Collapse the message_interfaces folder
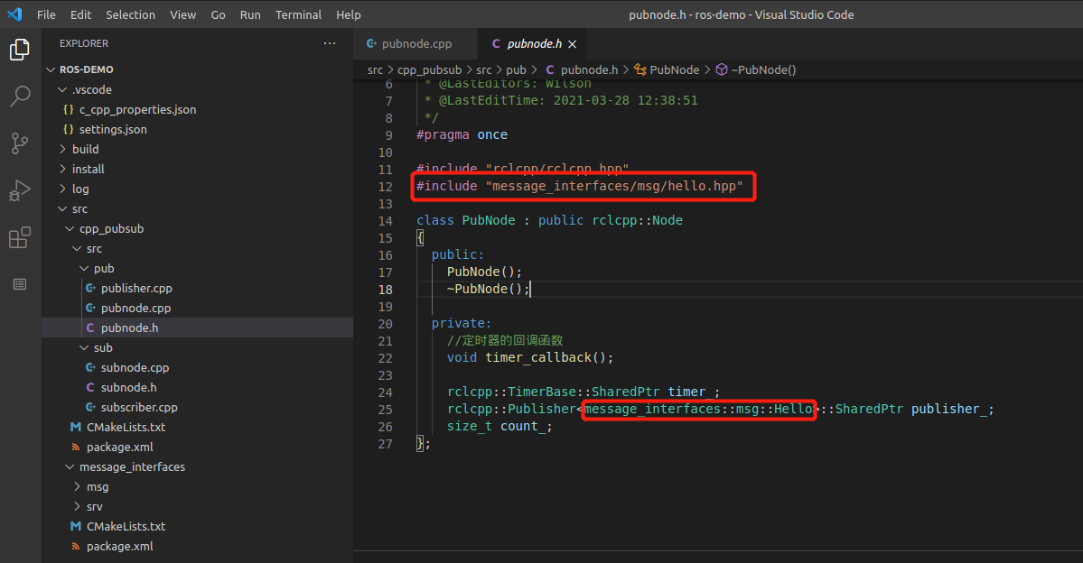Screen dimensions: 1083x563 tap(198, 467)
